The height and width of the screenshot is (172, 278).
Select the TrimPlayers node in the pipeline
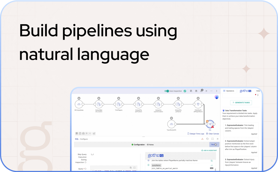pyautogui.click(x=119, y=104)
